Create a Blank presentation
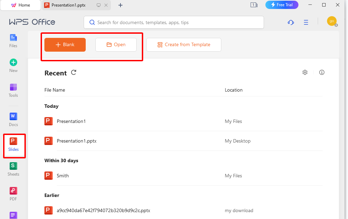 (65, 45)
